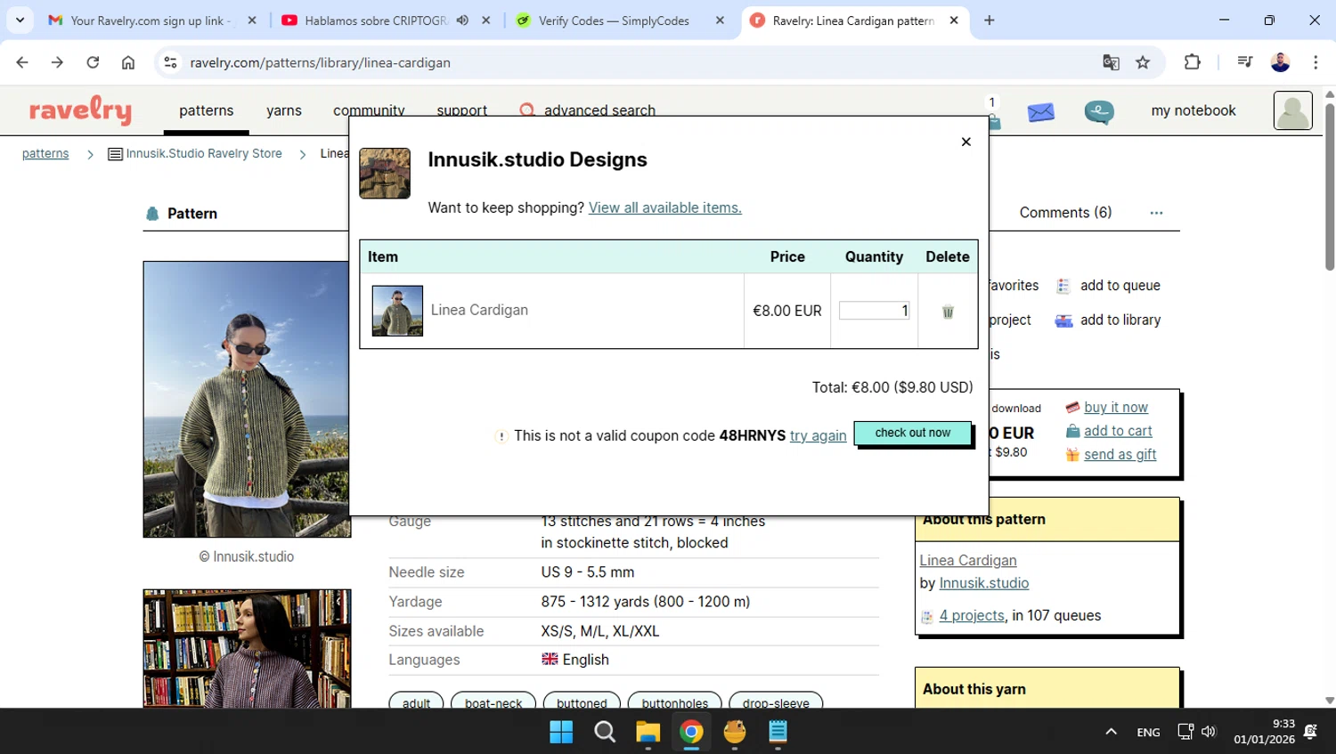Click the profile avatar in Ravelry header
Image resolution: width=1336 pixels, height=754 pixels.
1292,110
